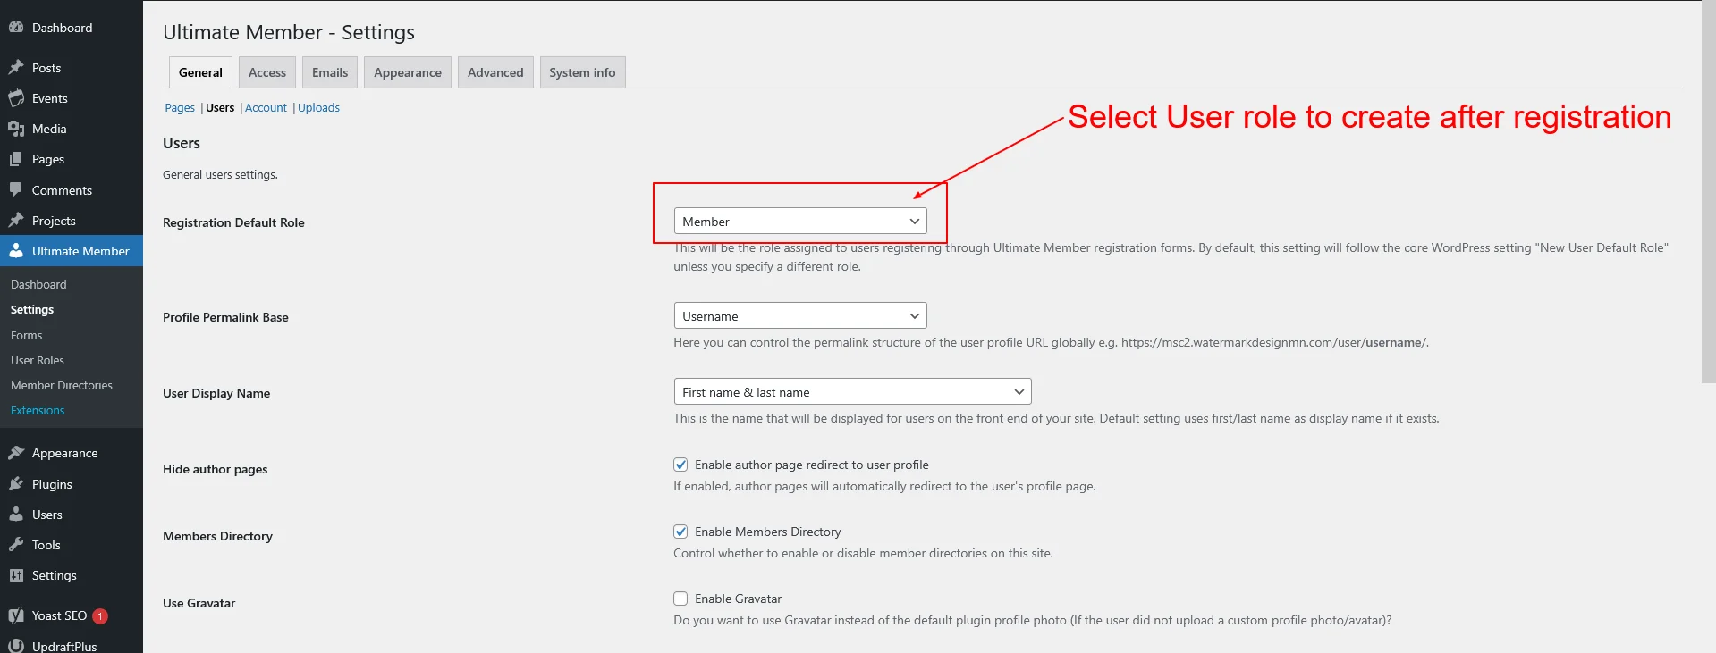Click the UpdraftPlus icon
1716x653 pixels.
click(x=16, y=646)
